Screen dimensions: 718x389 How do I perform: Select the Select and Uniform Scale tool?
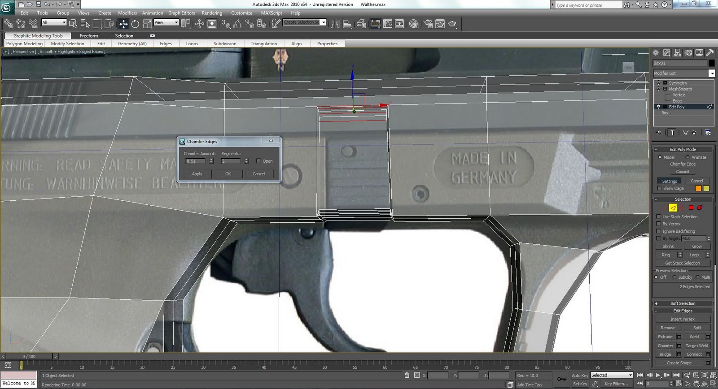pyautogui.click(x=147, y=24)
